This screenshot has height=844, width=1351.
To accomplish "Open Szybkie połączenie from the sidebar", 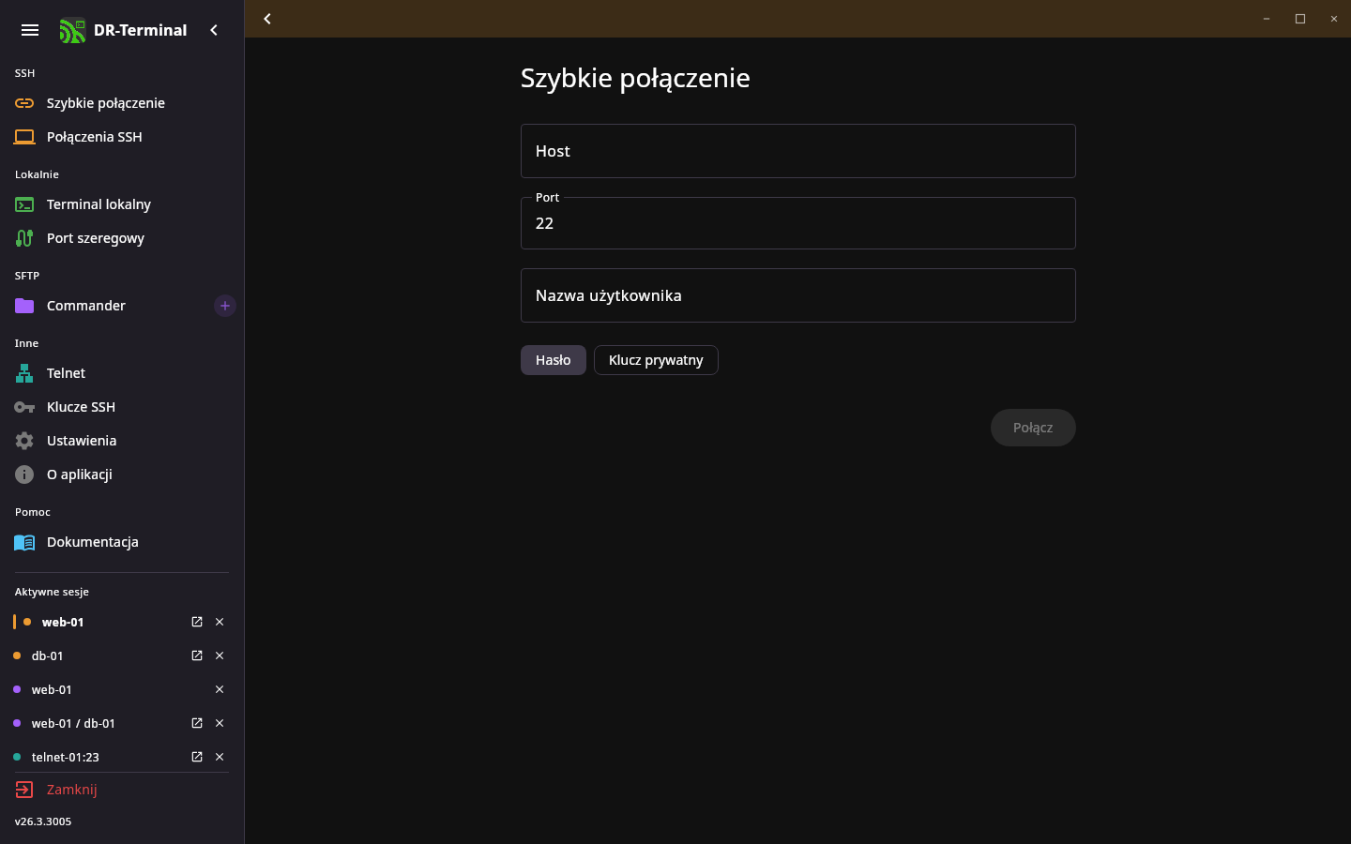I will tap(122, 103).
